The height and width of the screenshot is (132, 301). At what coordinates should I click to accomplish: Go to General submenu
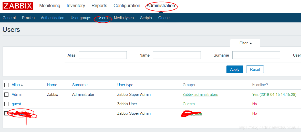click(9, 18)
